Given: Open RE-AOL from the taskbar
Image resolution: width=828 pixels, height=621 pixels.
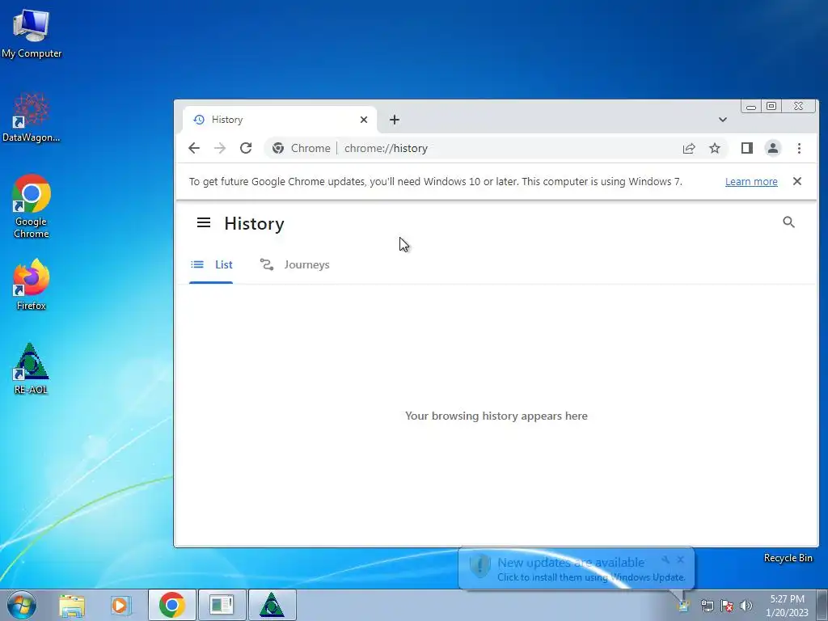Looking at the screenshot, I should (x=272, y=605).
